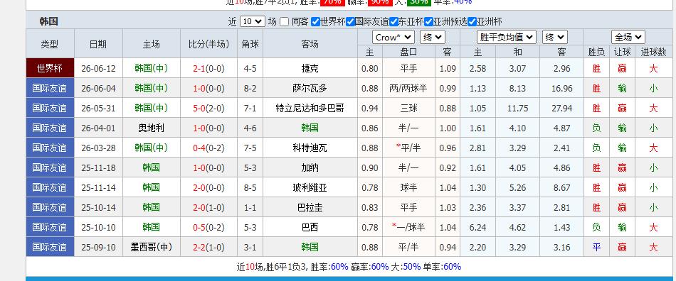Click the 奥地利 team link
The width and height of the screenshot is (676, 281).
click(x=152, y=128)
